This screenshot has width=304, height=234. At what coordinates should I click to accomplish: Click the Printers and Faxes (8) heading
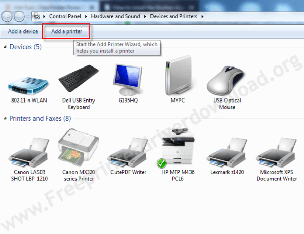tap(40, 118)
